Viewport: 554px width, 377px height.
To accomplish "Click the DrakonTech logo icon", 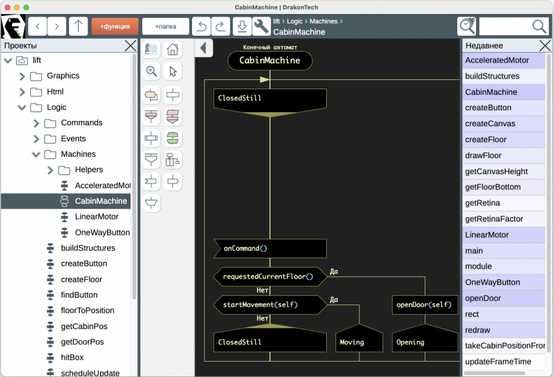I will point(13,26).
